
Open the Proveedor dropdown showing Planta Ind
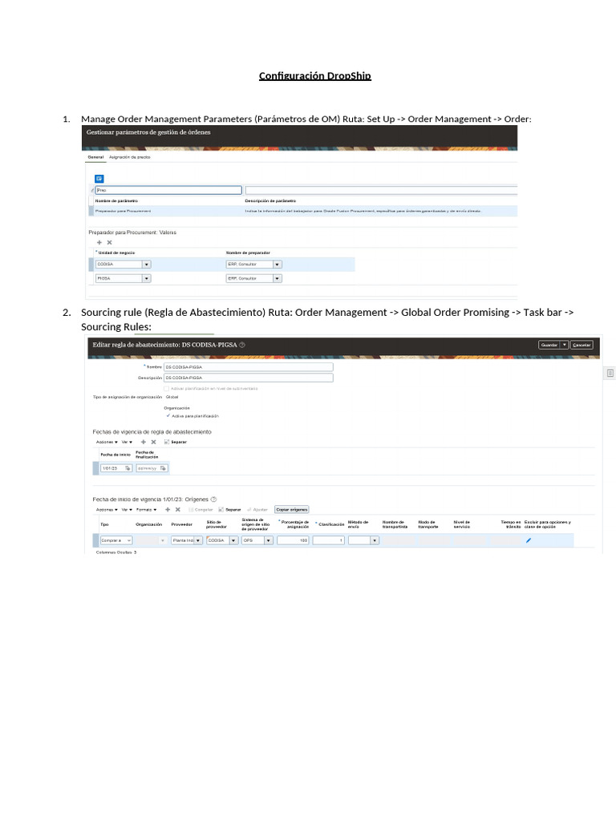pyautogui.click(x=198, y=540)
